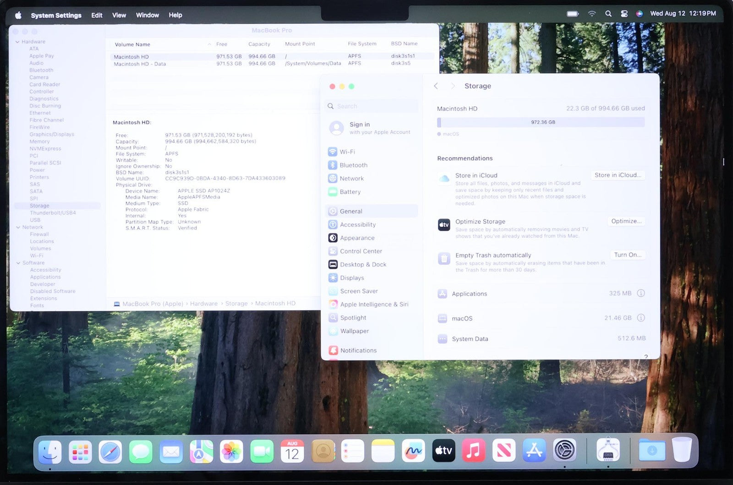This screenshot has width=733, height=485.
Task: Open the System Settings menu in menu bar
Action: [56, 15]
